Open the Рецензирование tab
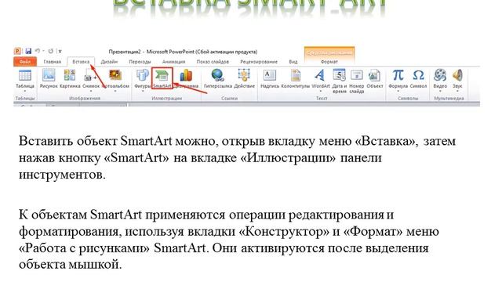The width and height of the screenshot is (502, 282). pos(259,62)
